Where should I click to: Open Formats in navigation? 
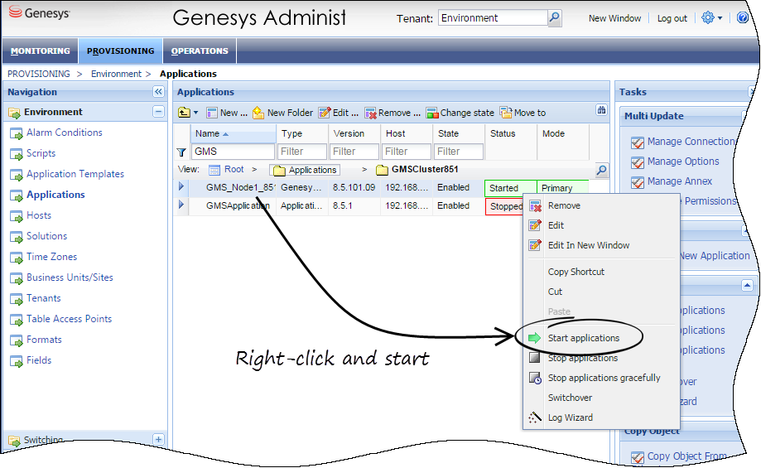[44, 340]
